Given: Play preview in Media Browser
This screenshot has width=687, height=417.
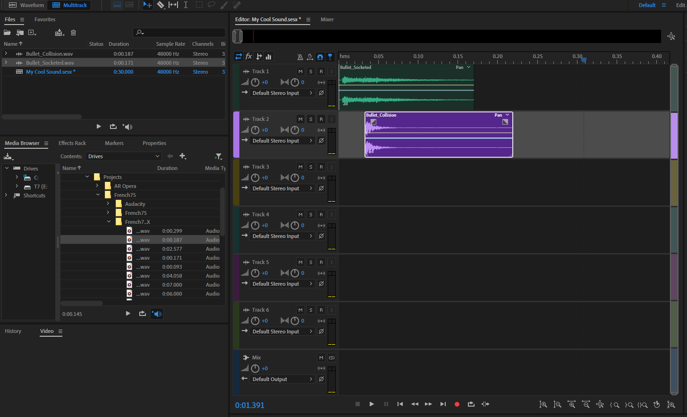Looking at the screenshot, I should (x=128, y=314).
